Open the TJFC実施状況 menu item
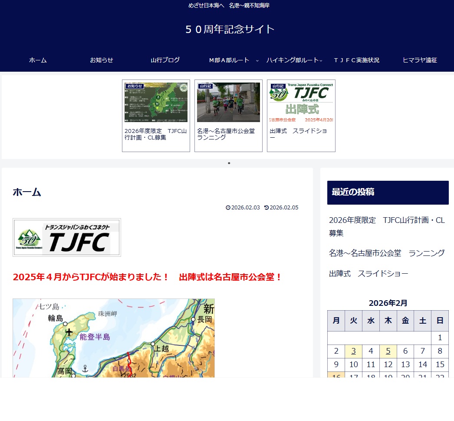454x421 pixels. tap(356, 60)
